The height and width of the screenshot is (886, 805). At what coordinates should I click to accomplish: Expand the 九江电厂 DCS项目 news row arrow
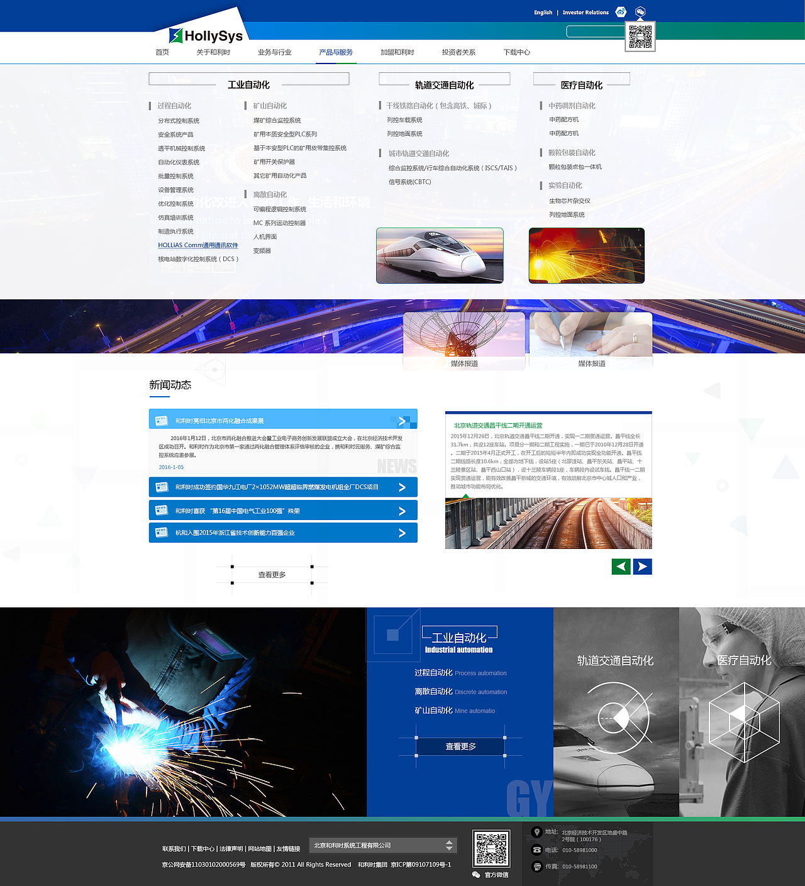click(x=402, y=487)
